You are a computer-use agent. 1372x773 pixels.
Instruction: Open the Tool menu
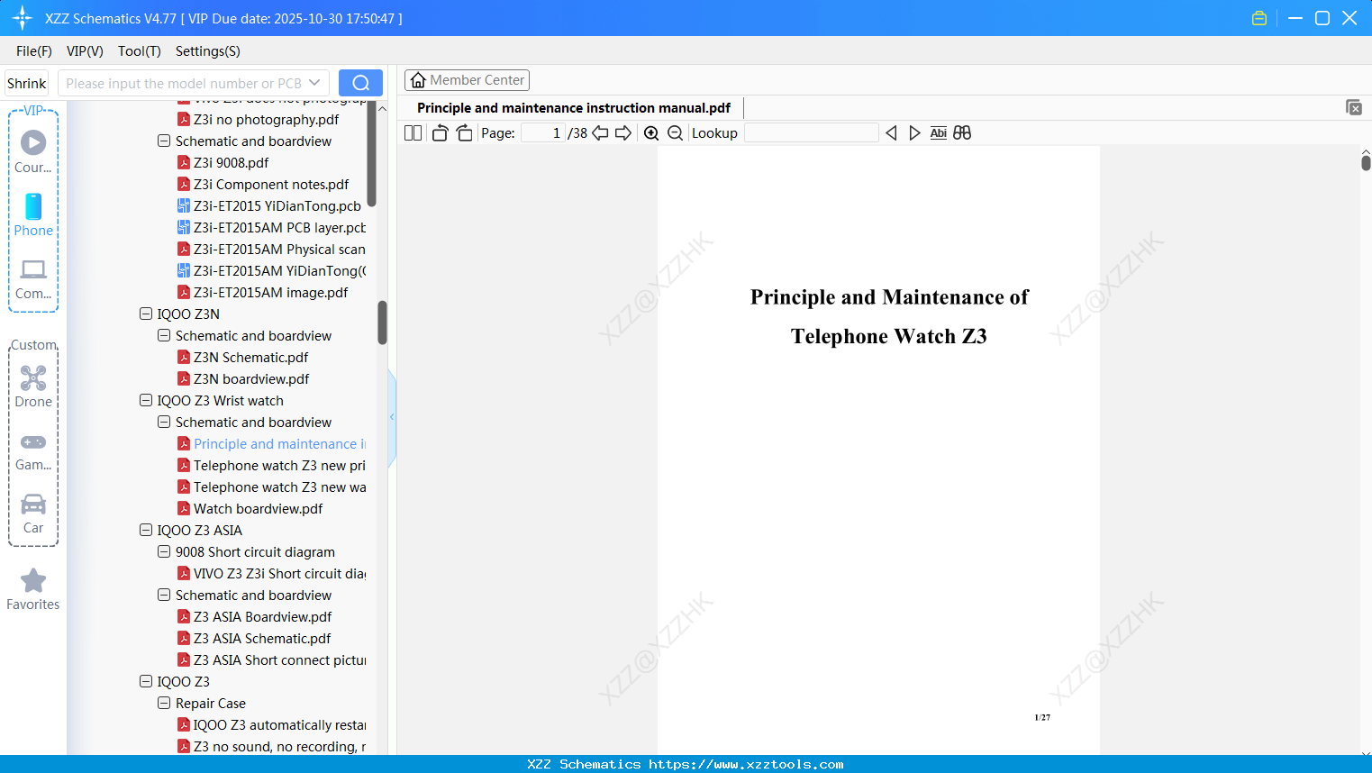pyautogui.click(x=139, y=51)
